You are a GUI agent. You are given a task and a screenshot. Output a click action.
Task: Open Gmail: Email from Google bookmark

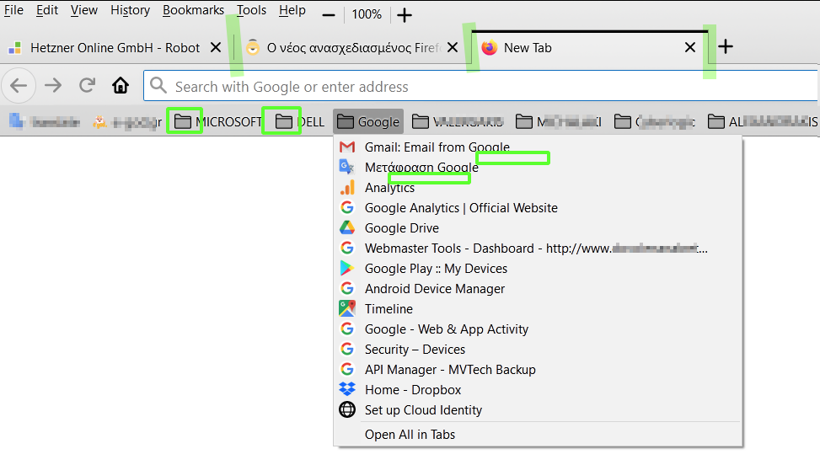coord(539,147)
